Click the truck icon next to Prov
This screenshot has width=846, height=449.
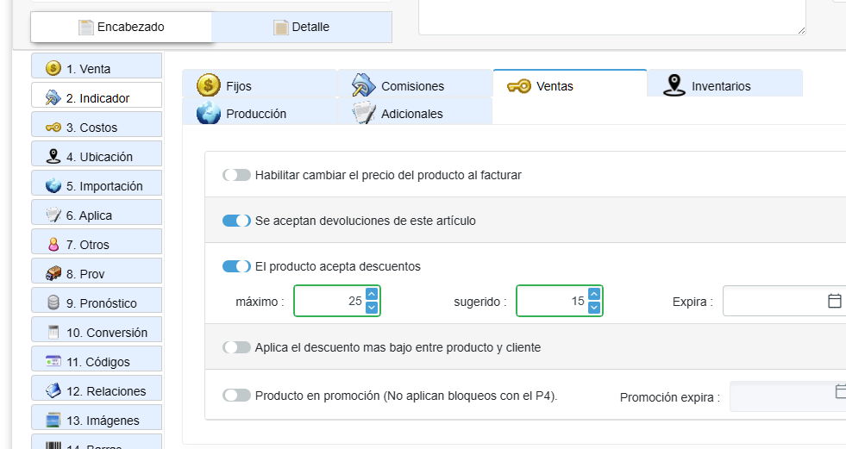(x=53, y=274)
